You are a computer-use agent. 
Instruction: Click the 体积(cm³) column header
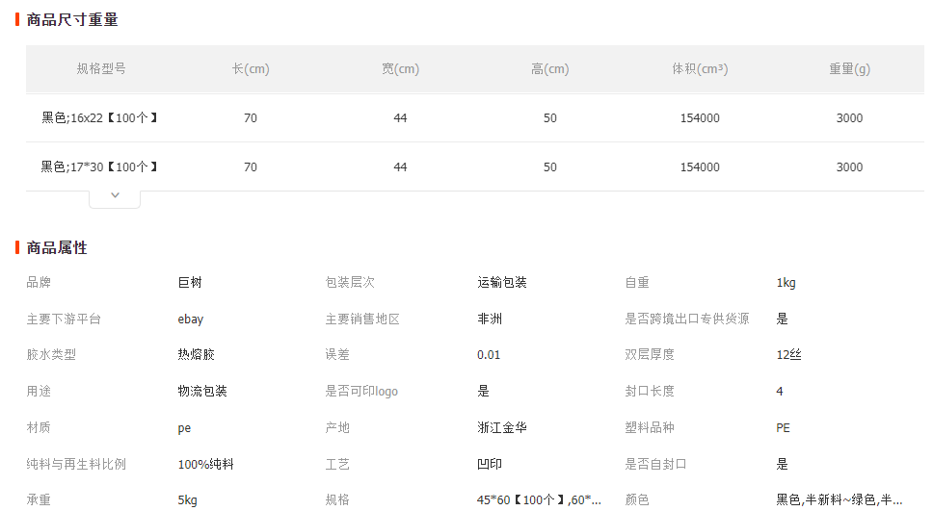tap(699, 69)
